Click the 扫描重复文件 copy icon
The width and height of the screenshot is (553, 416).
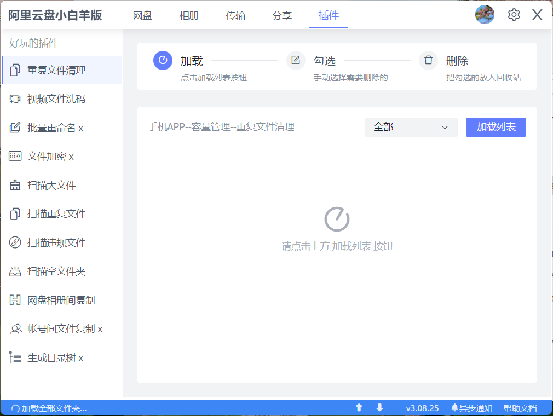pos(15,213)
